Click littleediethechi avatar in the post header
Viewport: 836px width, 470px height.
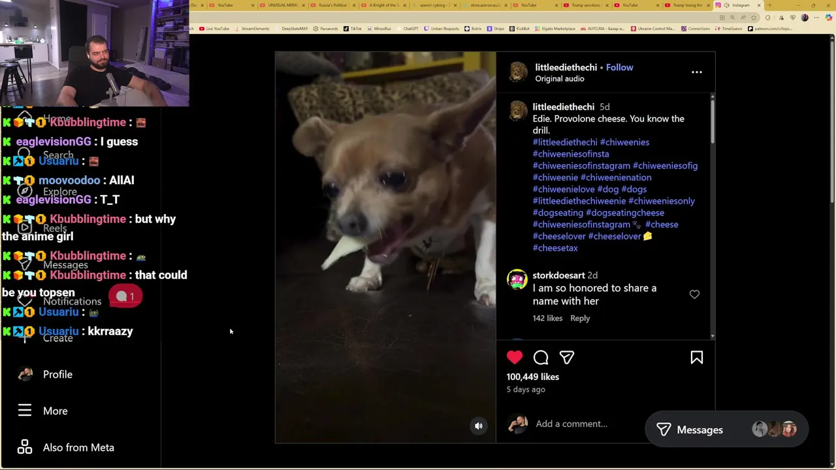tap(518, 72)
